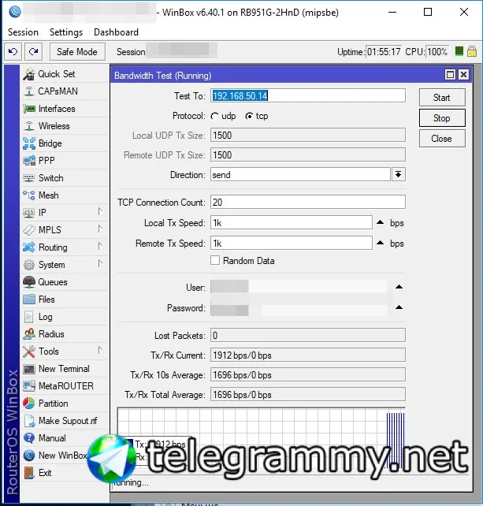483x506 pixels.
Task: Collapse the User field arrow
Action: (399, 287)
